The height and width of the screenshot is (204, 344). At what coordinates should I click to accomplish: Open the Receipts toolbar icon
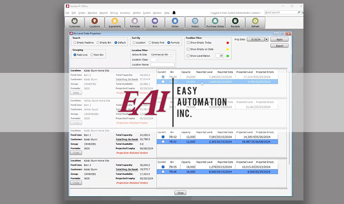235,23
